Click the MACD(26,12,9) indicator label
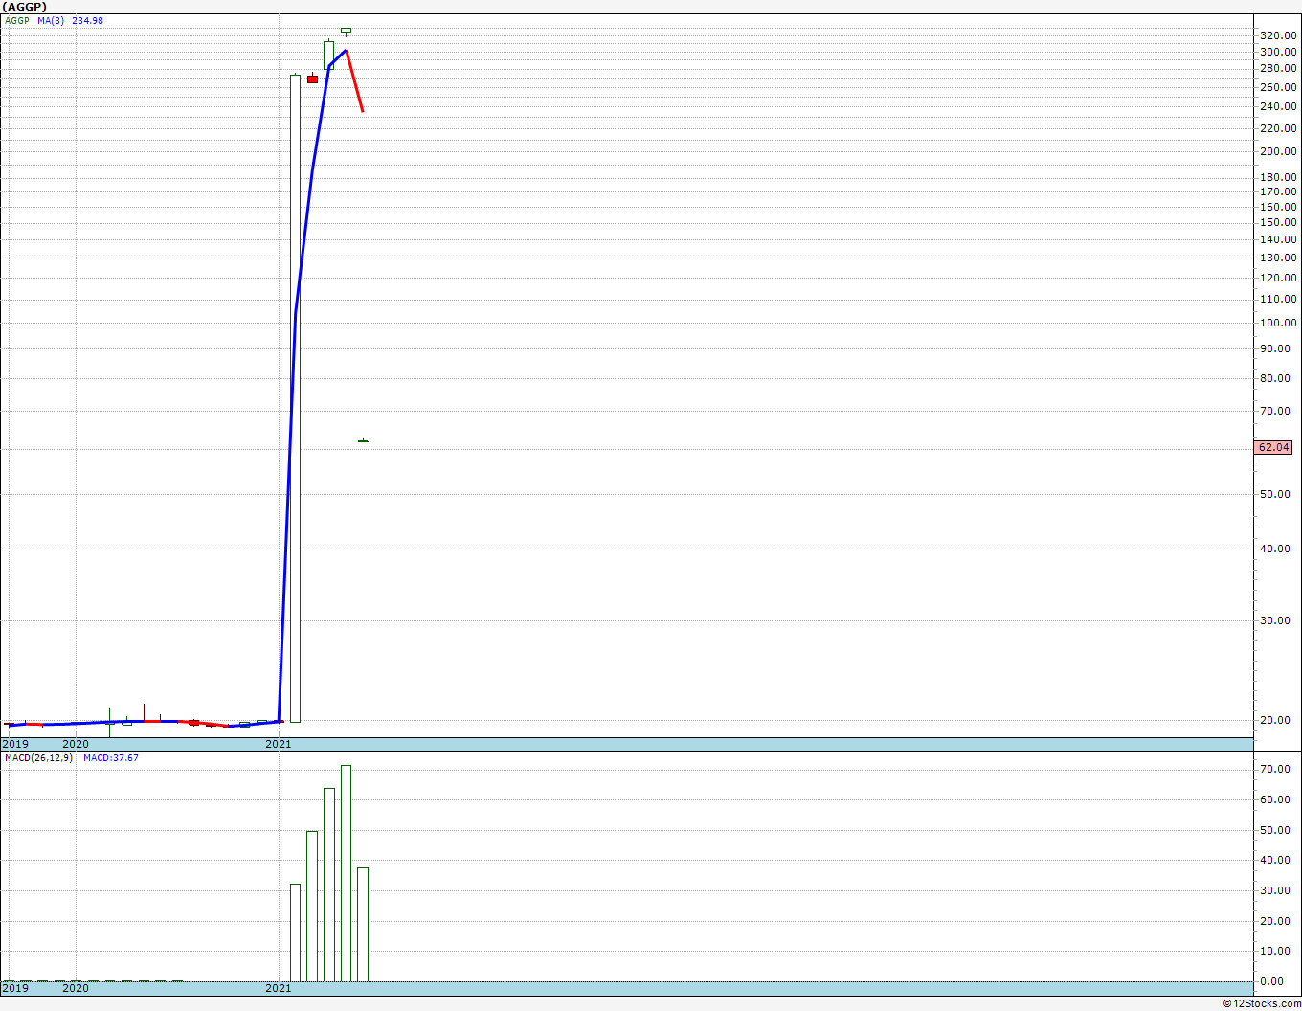The height and width of the screenshot is (1011, 1302). pos(38,758)
